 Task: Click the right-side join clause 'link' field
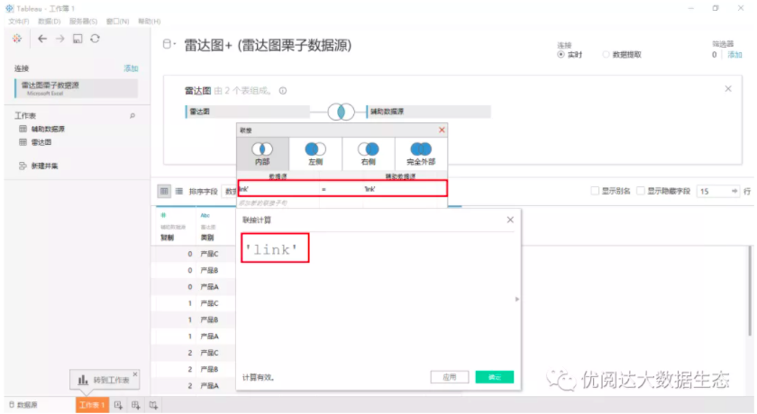pyautogui.click(x=405, y=188)
